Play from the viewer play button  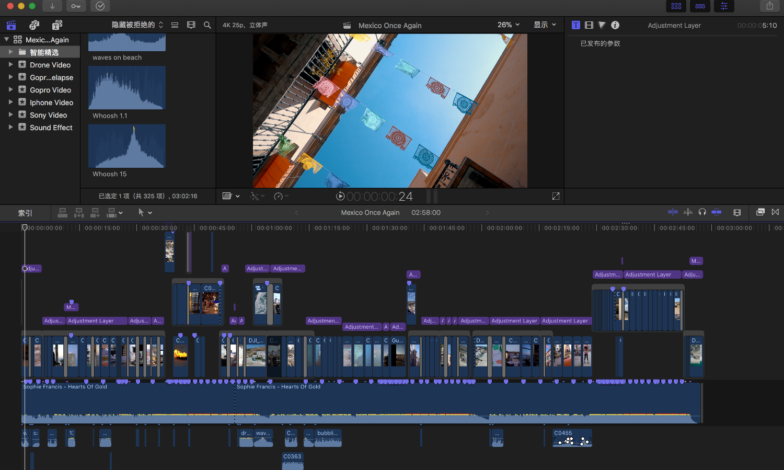coord(340,196)
